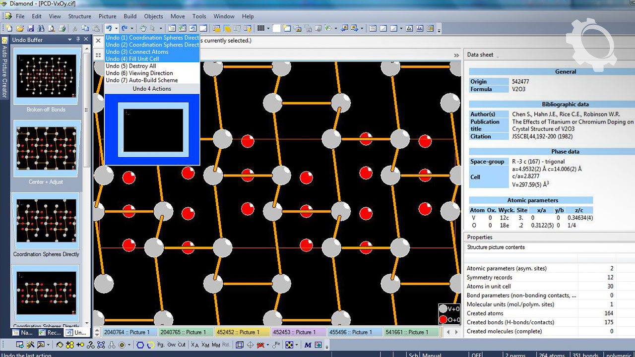Click the Center + Adjust thumbnail

[x=46, y=149]
